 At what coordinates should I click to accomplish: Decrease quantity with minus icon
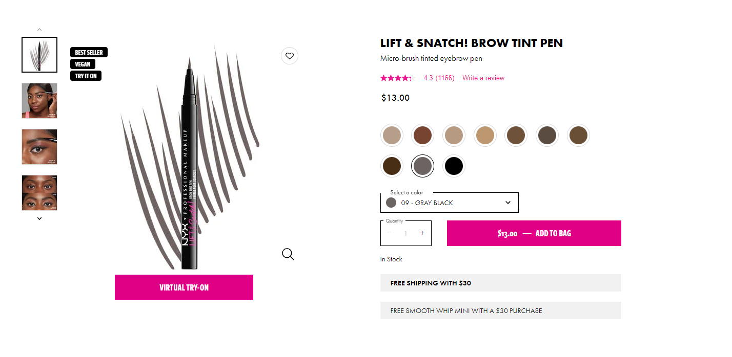coord(390,233)
